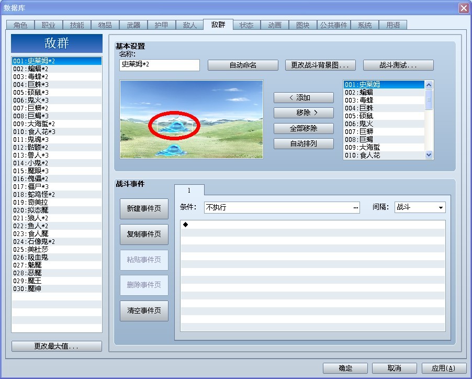The height and width of the screenshot is (379, 472).
Task: Click the 名称 input field
Action: pyautogui.click(x=160, y=65)
